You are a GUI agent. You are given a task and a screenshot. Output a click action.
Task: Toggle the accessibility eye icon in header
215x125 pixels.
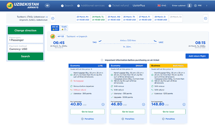pos(47,6)
